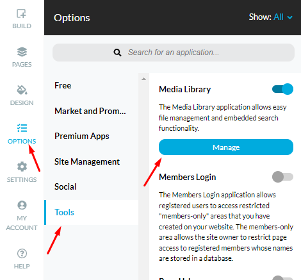Click the search magnifier icon
This screenshot has height=280, width=301.
[x=117, y=53]
